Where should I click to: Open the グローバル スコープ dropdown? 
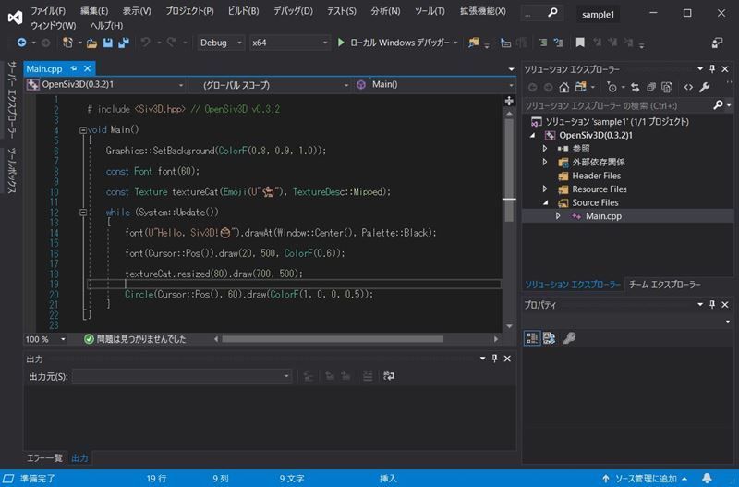(270, 85)
